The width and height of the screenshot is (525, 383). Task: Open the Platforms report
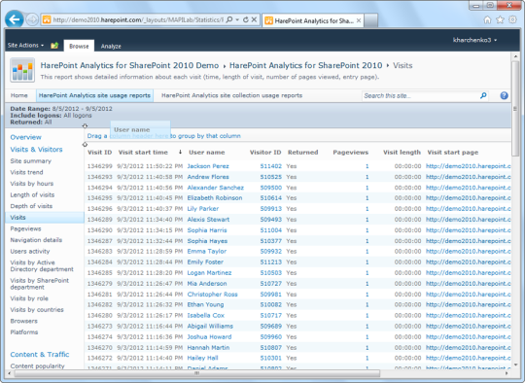click(23, 332)
